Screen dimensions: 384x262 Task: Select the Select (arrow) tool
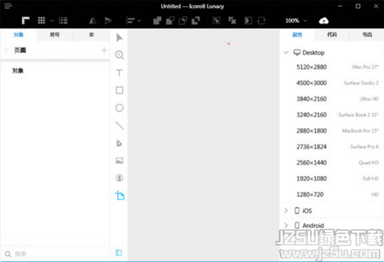(119, 38)
